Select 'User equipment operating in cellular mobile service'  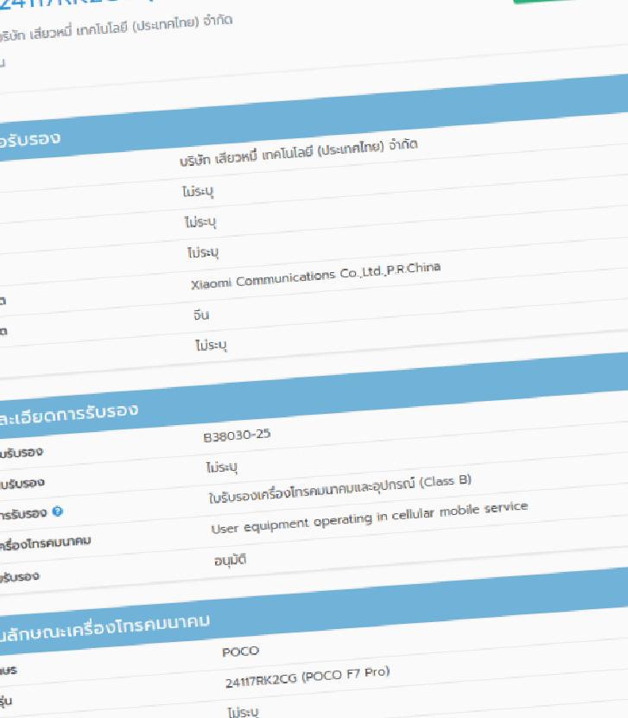pos(370,518)
